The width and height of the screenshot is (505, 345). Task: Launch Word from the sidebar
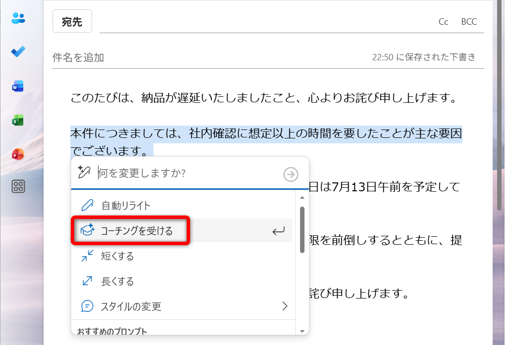click(18, 86)
